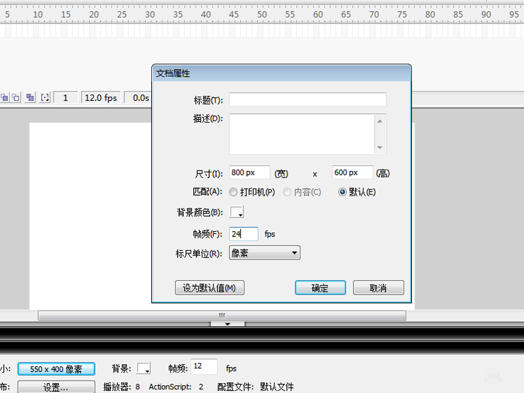The width and height of the screenshot is (524, 393).
Task: Click frame 80 on the timeline ruler
Action: pos(430,14)
